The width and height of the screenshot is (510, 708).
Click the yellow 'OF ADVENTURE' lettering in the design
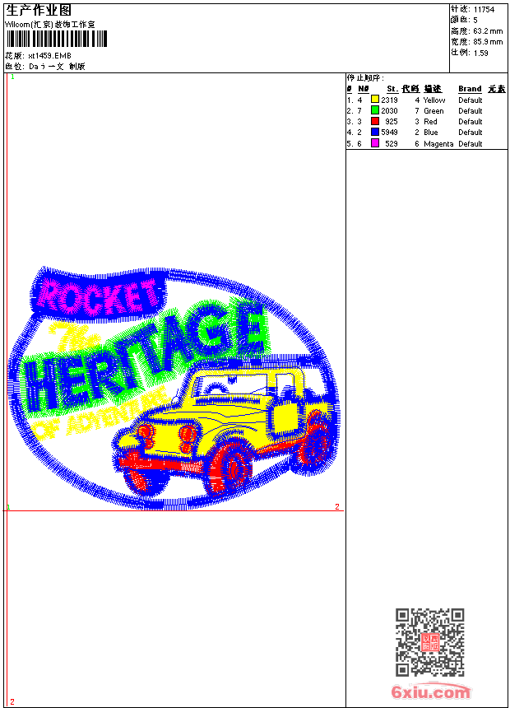pos(100,413)
